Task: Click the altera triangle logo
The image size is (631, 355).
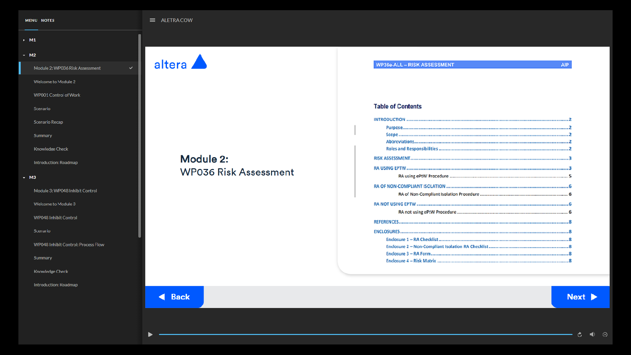Action: pos(199,62)
